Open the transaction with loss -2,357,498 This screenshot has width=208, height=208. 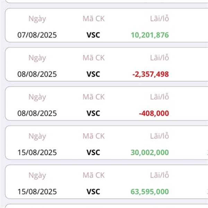[x=106, y=64]
